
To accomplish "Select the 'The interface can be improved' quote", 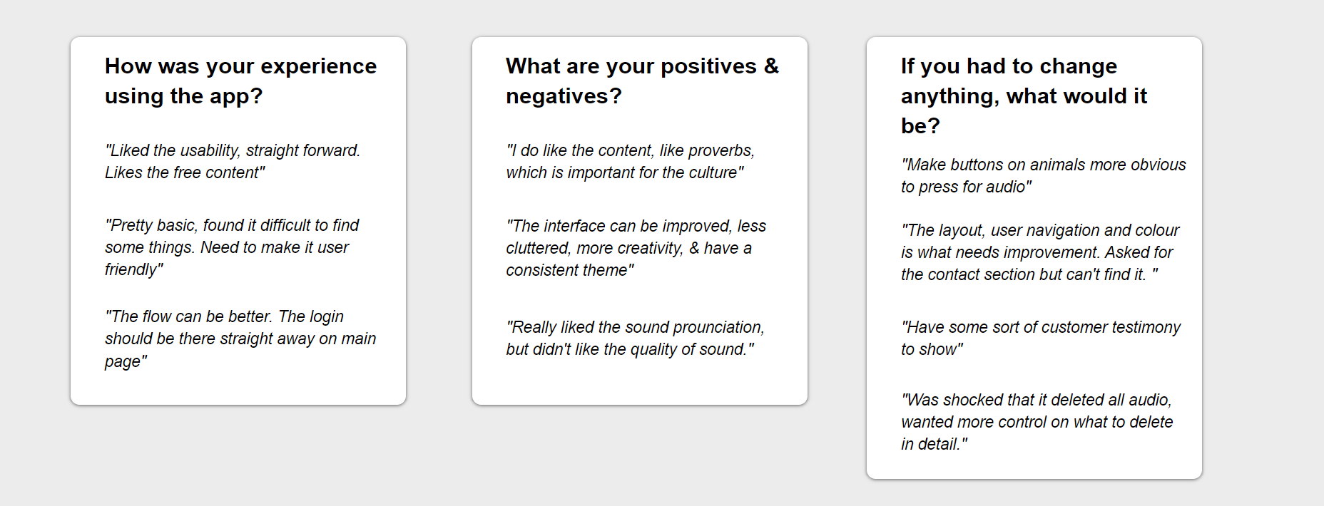I will 636,248.
